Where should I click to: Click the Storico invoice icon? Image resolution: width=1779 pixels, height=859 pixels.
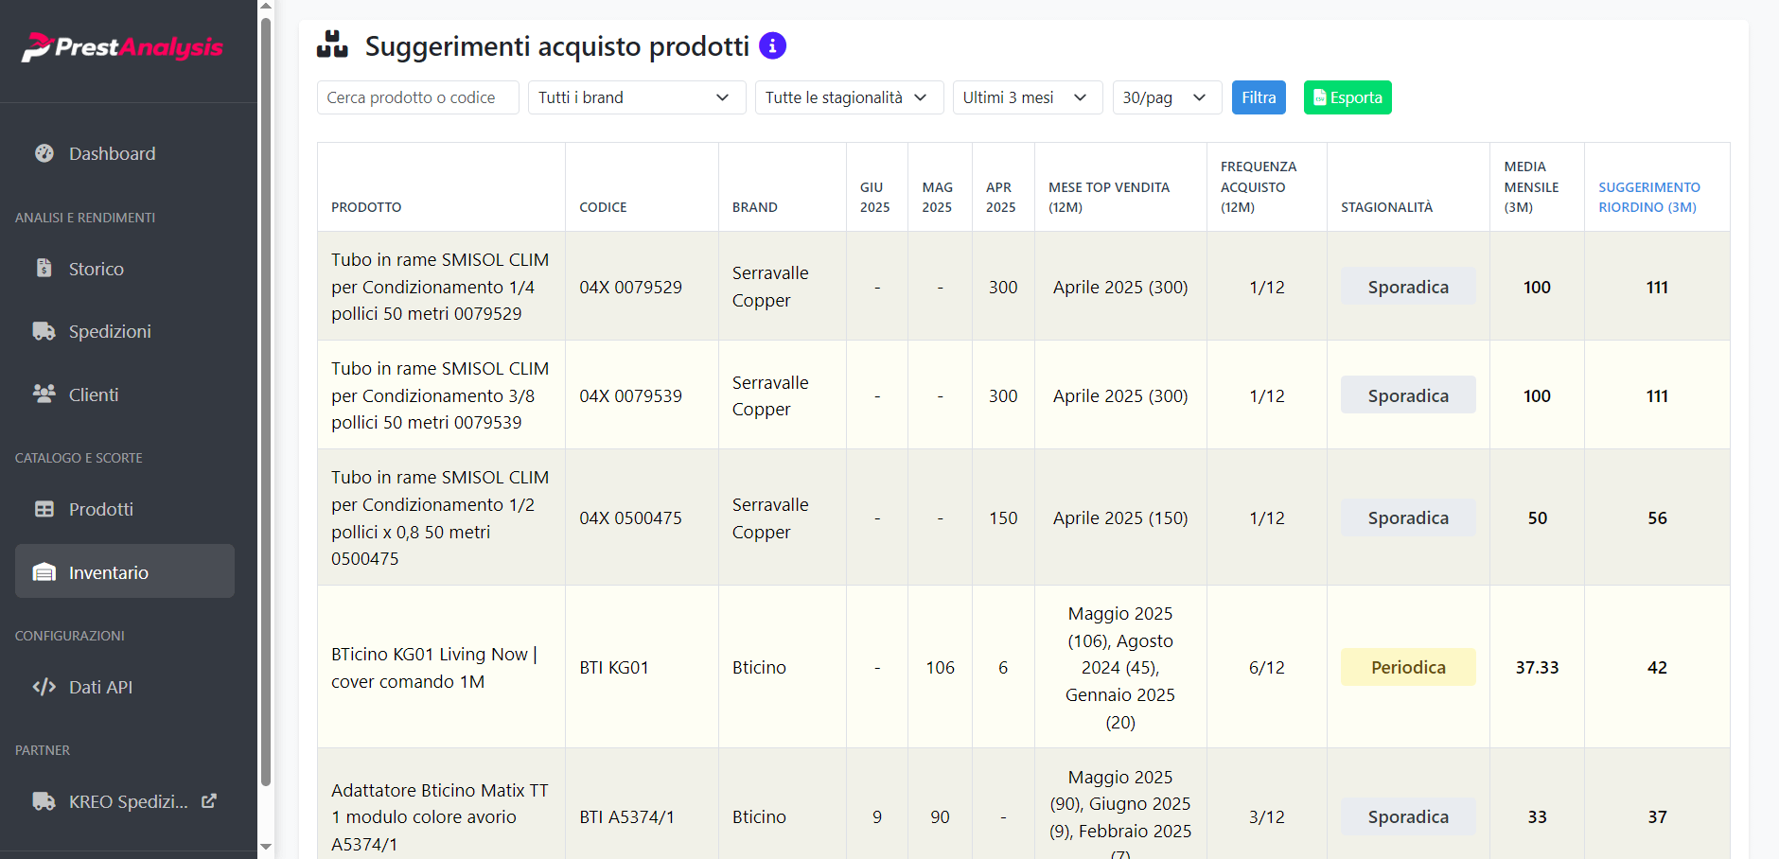coord(44,269)
